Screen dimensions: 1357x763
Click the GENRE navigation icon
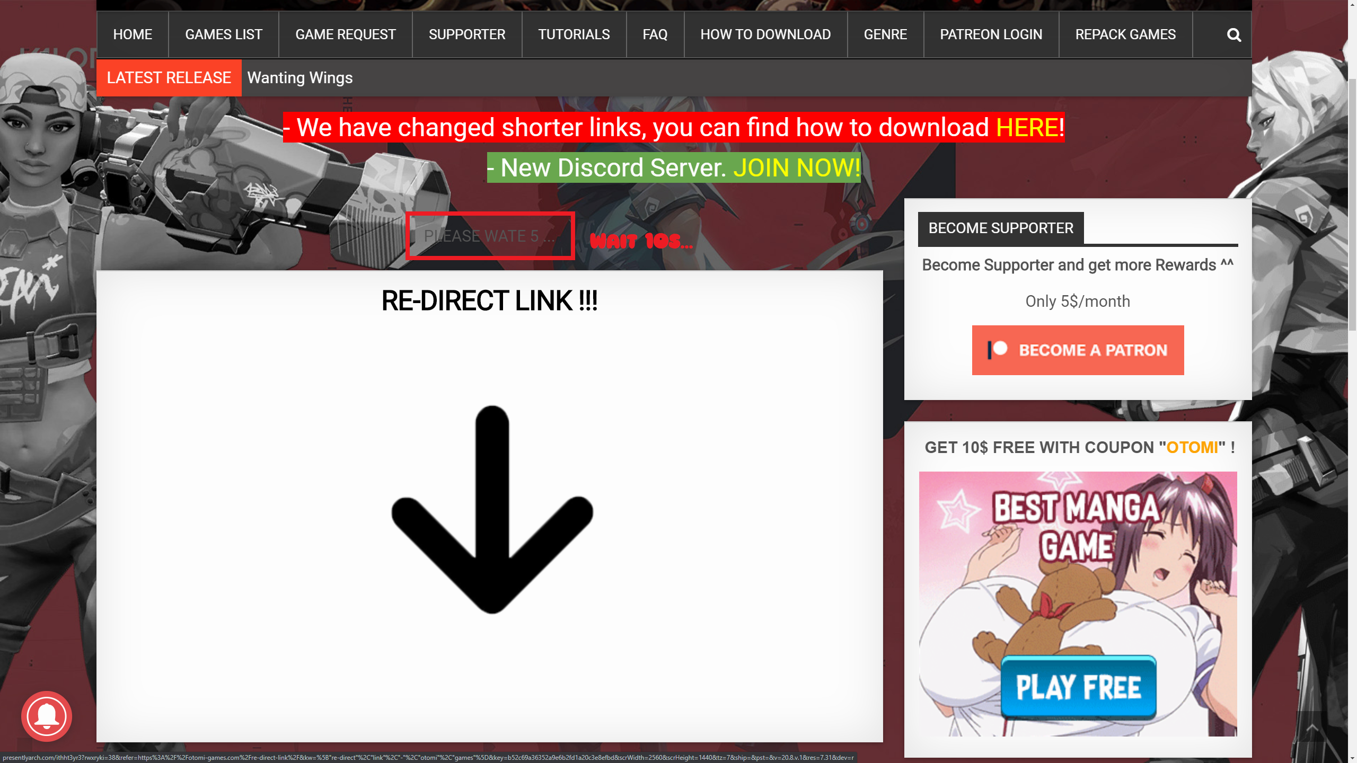coord(885,34)
